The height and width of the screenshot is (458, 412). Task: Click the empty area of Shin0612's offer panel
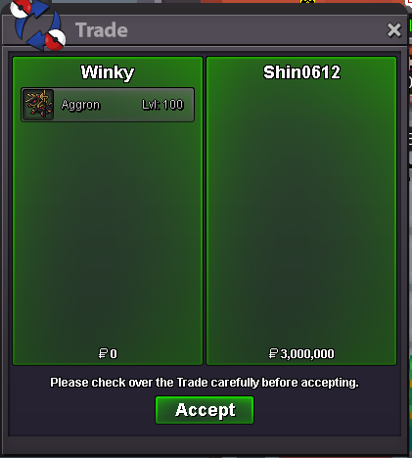point(301,212)
